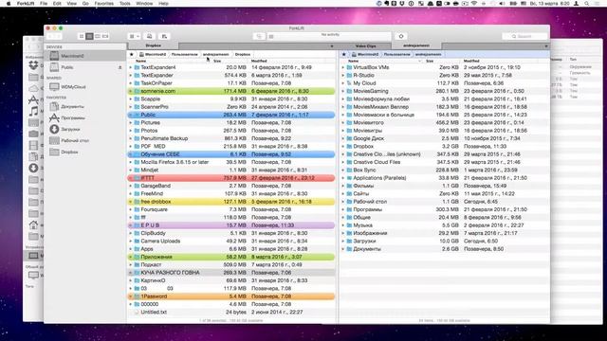Click the star favorites icon in right pane
Screen dimensions: 607x341
[x=343, y=55]
